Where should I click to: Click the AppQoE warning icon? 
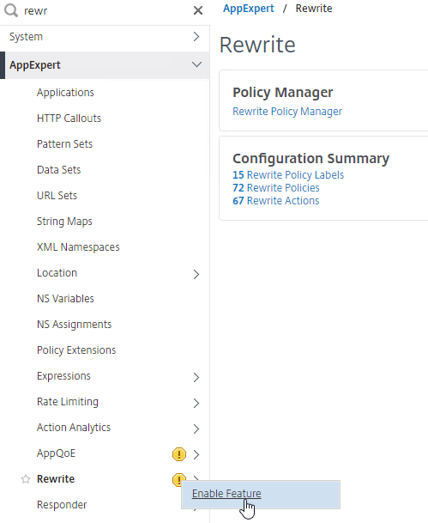(x=179, y=454)
